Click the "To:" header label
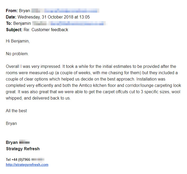The image size is (187, 174). tap(9, 23)
